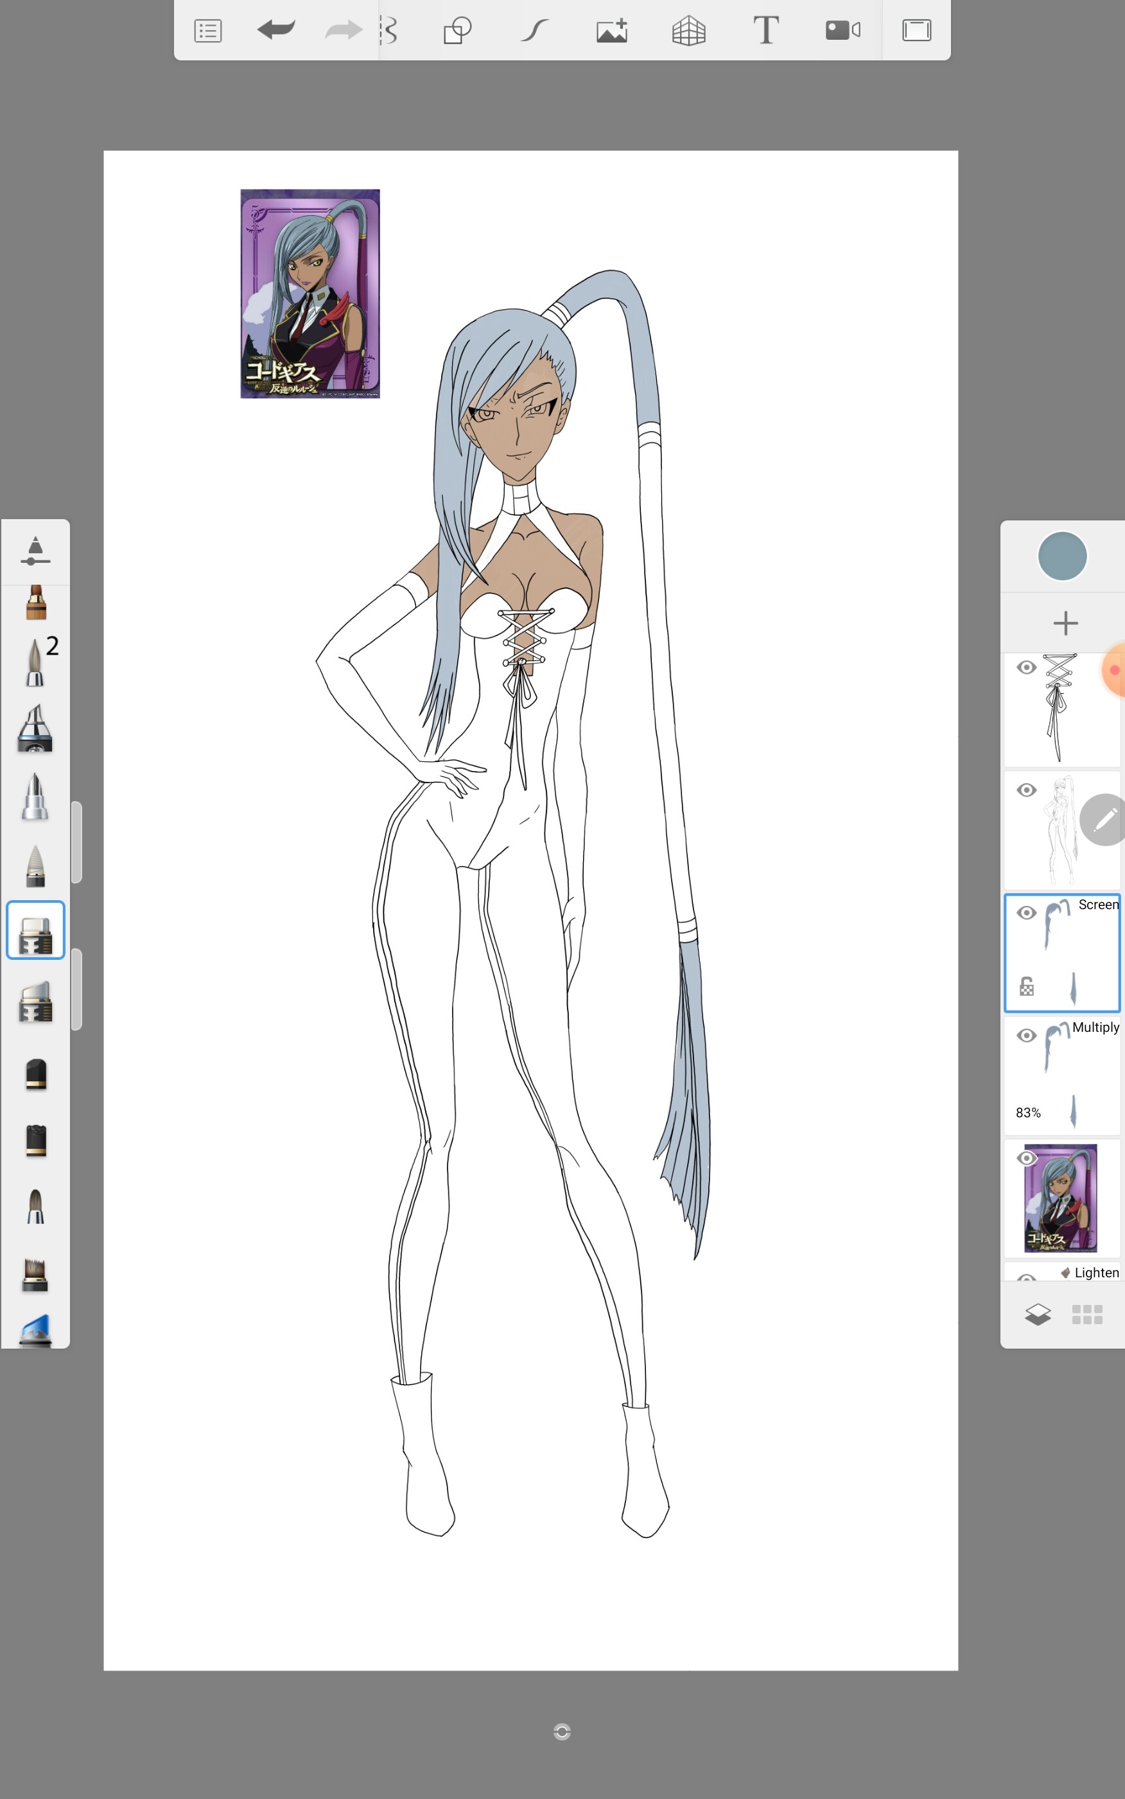Select the black flat-top marker brush
Image resolution: width=1125 pixels, height=1799 pixels.
[x=36, y=1074]
